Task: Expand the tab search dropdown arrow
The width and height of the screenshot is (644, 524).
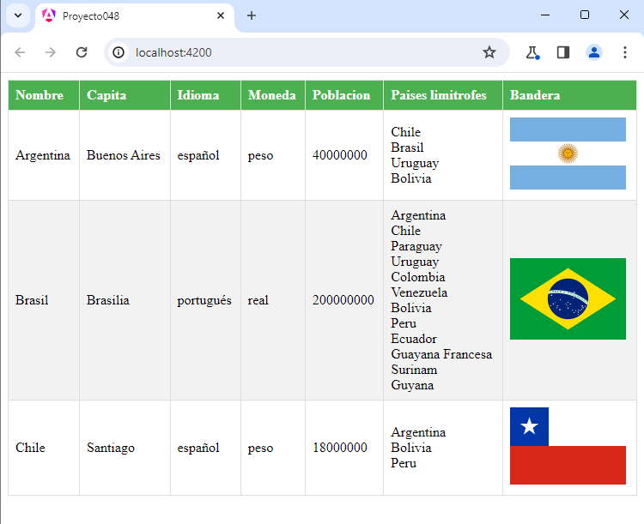Action: click(18, 15)
